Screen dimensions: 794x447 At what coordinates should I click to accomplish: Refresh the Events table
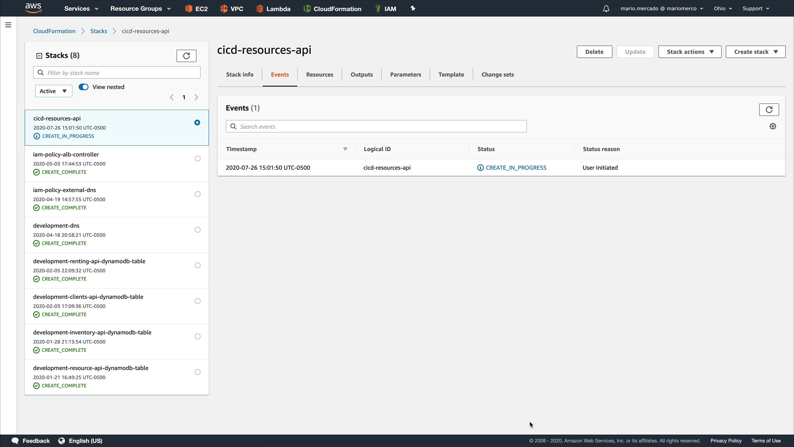pyautogui.click(x=769, y=110)
